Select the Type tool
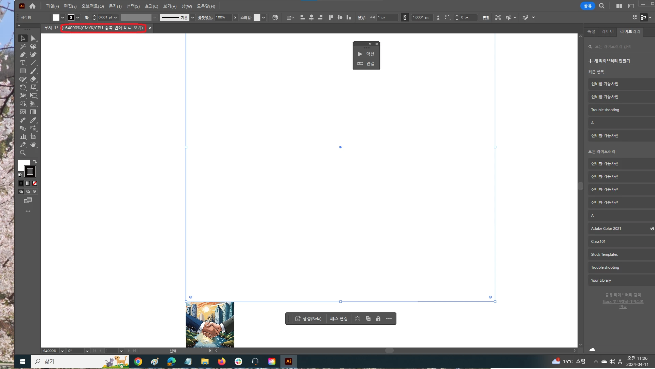655x369 pixels. coord(23,63)
